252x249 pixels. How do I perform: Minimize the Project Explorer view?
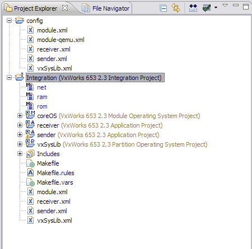click(x=236, y=5)
